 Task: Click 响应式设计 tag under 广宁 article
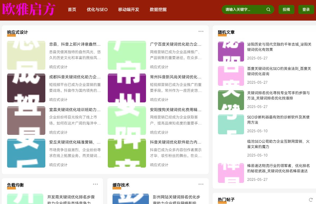tap(159, 67)
